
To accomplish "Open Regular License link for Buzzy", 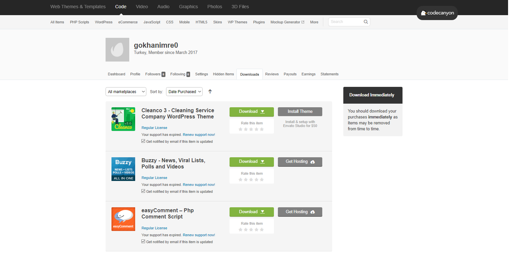I will click(154, 178).
